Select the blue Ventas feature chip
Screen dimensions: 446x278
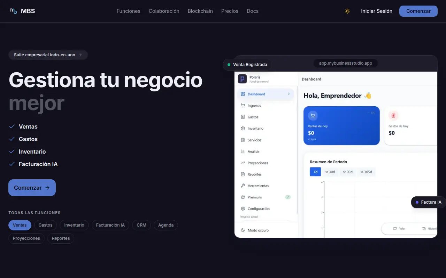point(20,225)
